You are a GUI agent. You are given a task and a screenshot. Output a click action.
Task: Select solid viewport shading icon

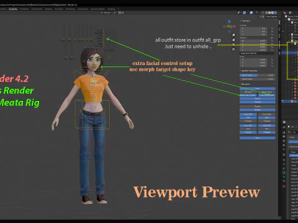point(269,13)
